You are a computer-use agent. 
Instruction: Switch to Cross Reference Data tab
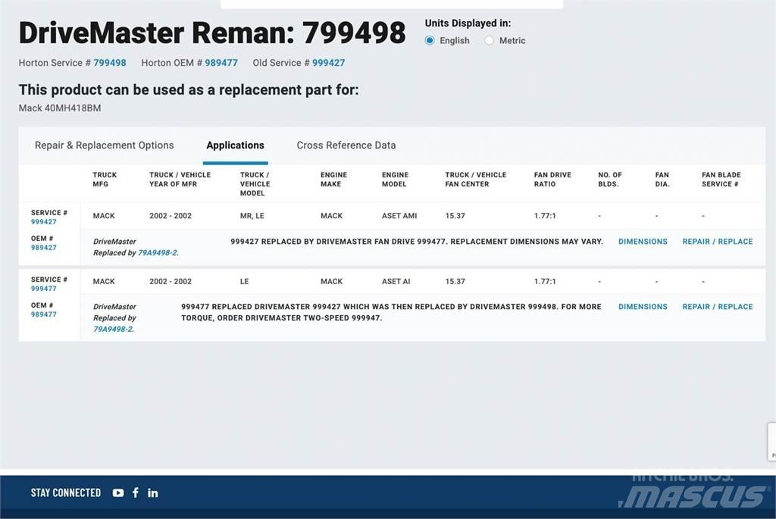pos(346,145)
